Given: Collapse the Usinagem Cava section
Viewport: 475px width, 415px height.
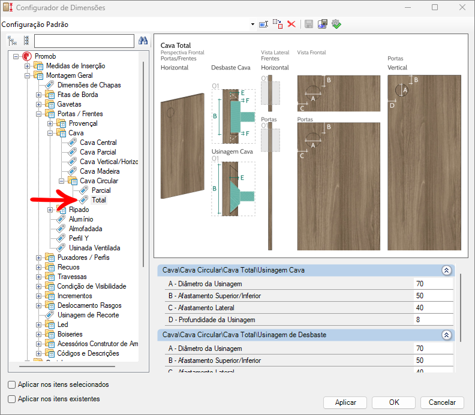Looking at the screenshot, I should [x=447, y=271].
